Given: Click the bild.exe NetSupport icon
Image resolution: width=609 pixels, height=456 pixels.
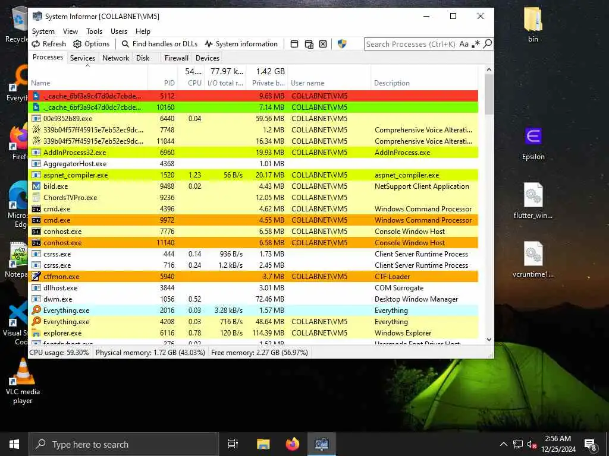Looking at the screenshot, I should click(36, 186).
